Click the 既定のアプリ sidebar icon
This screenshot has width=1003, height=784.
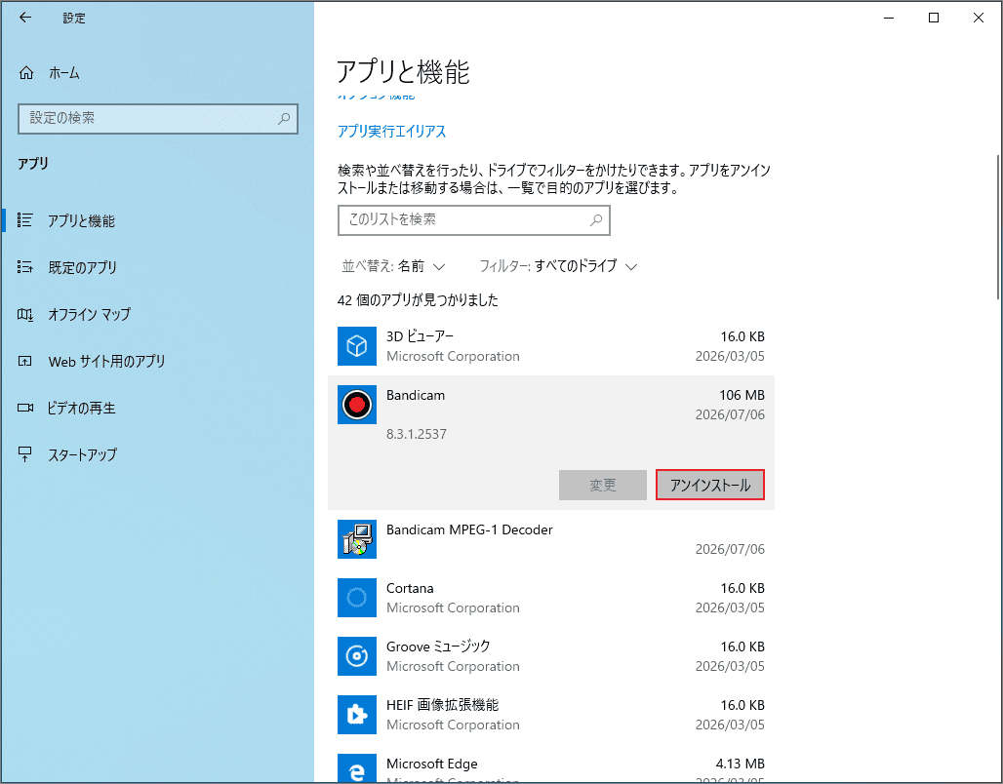click(x=25, y=266)
